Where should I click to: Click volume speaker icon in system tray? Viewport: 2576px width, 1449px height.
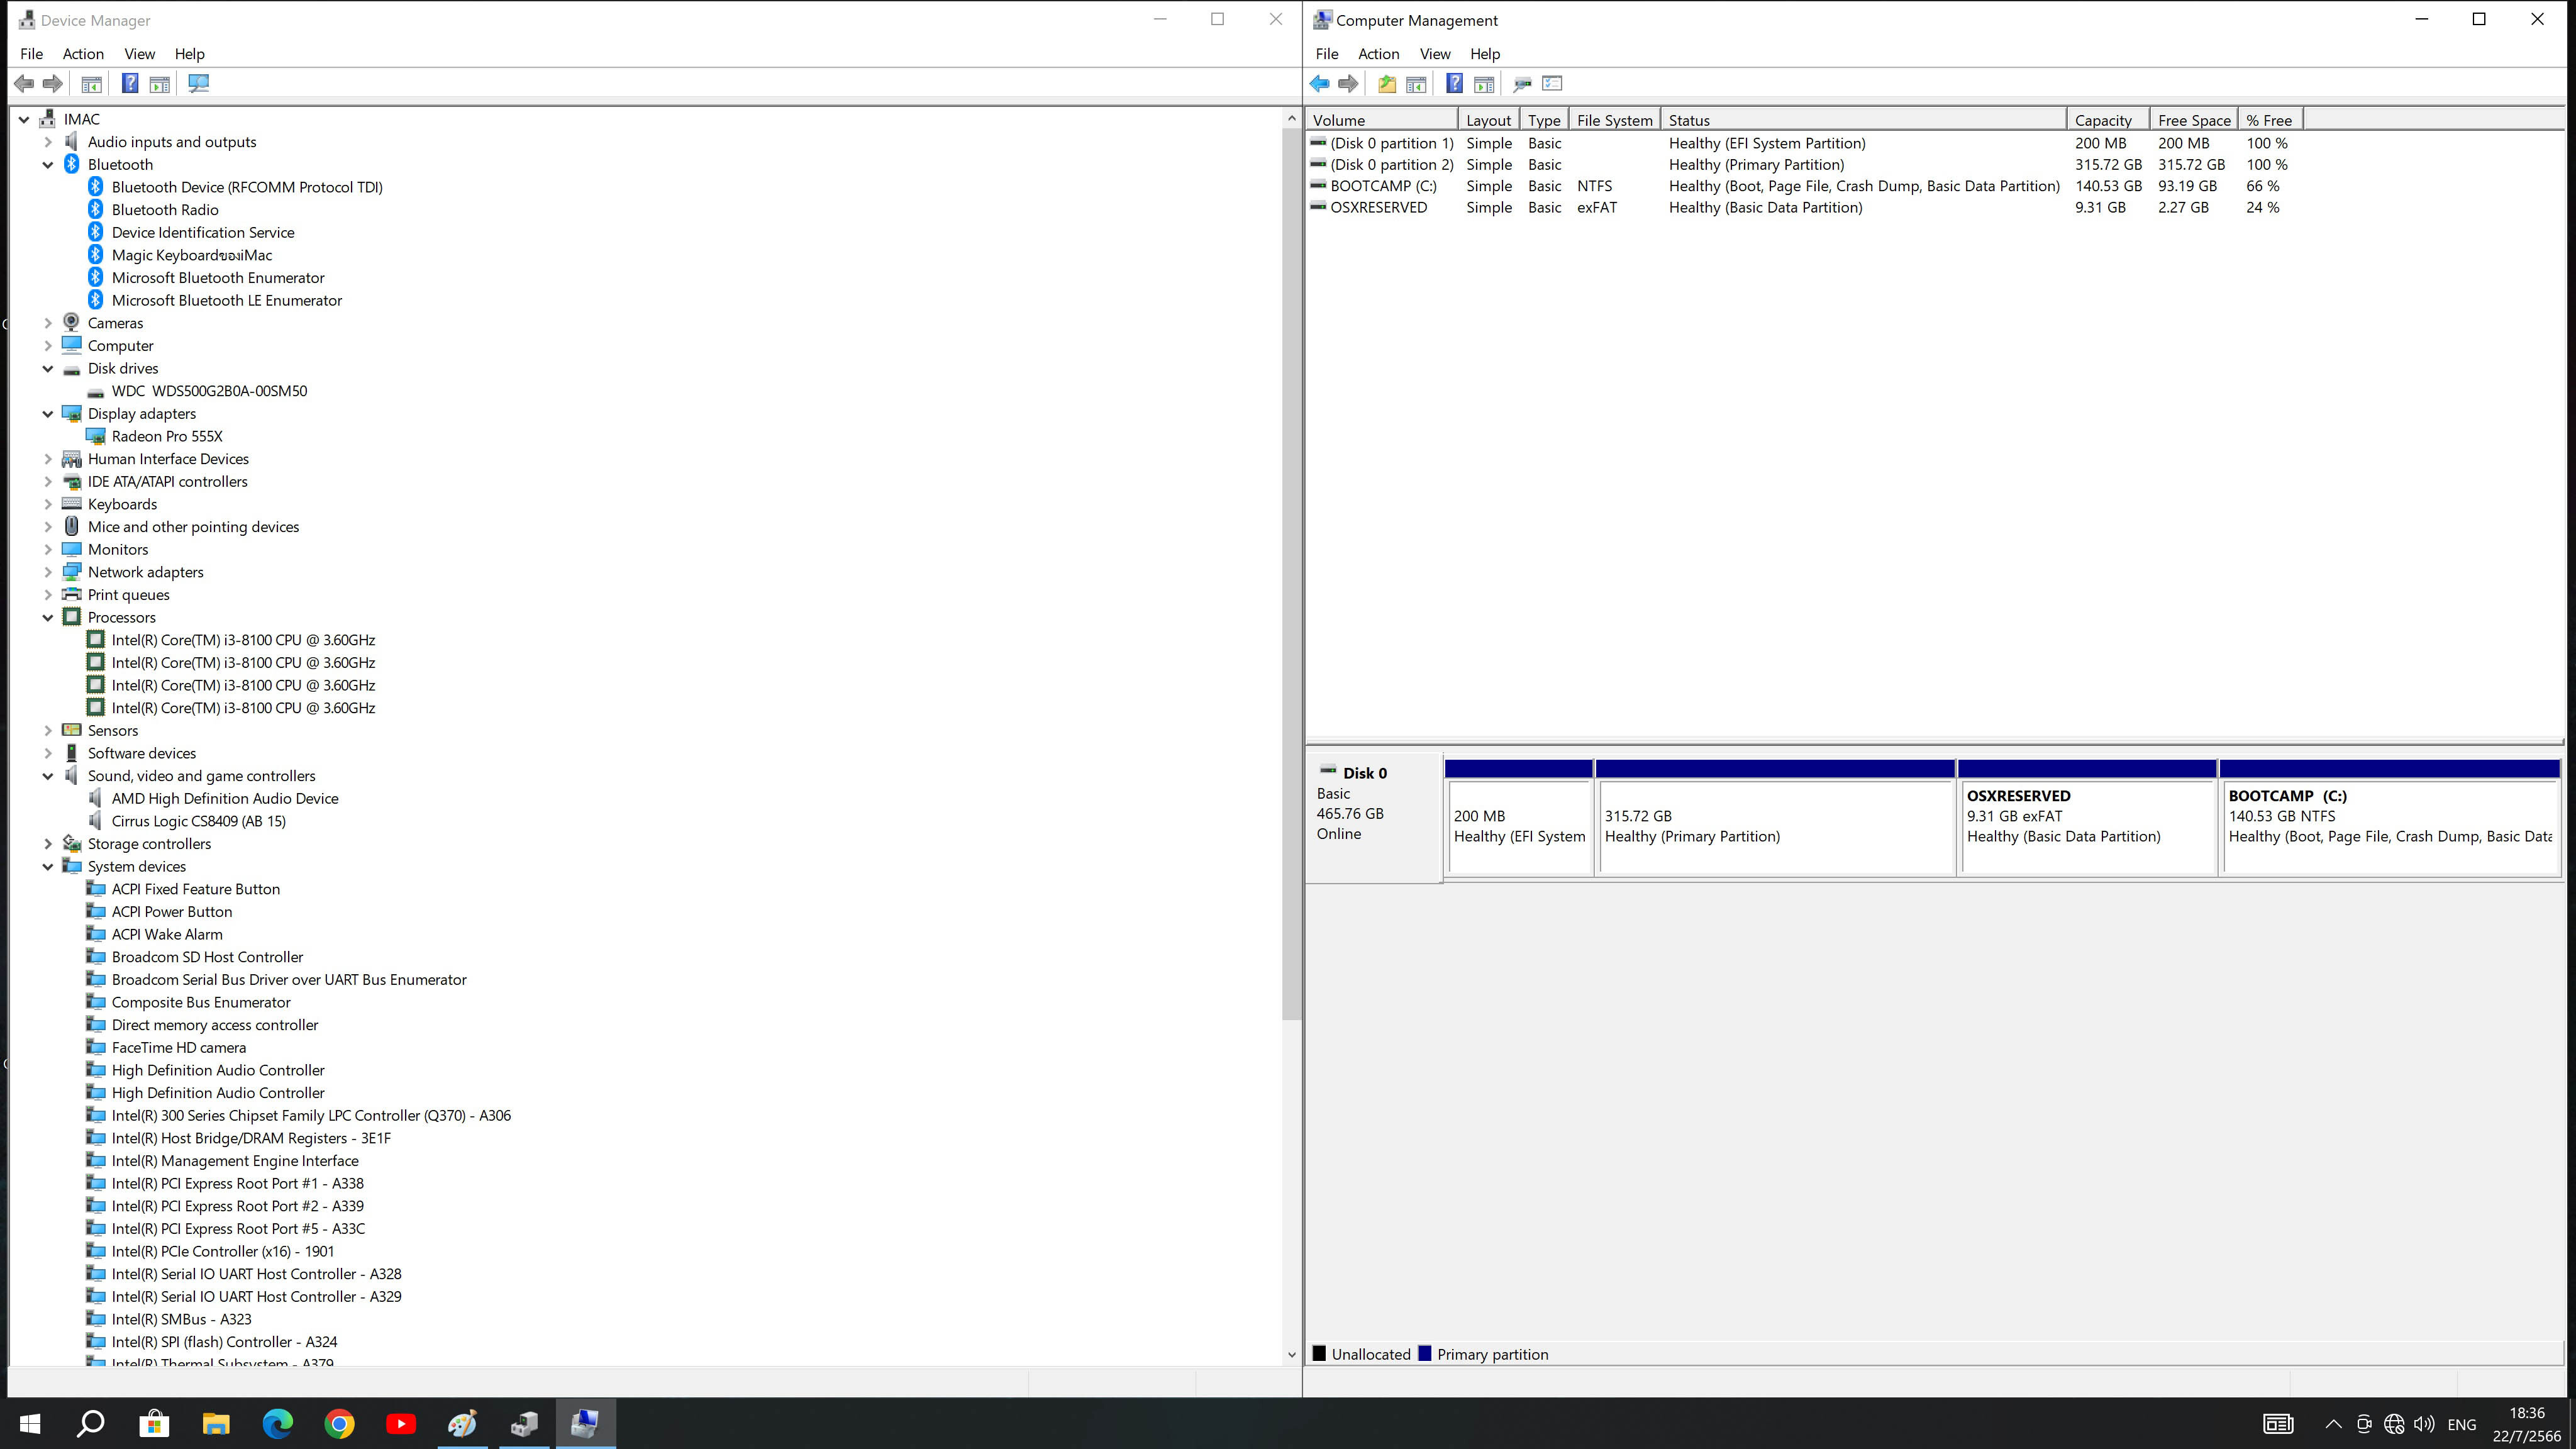2424,1424
